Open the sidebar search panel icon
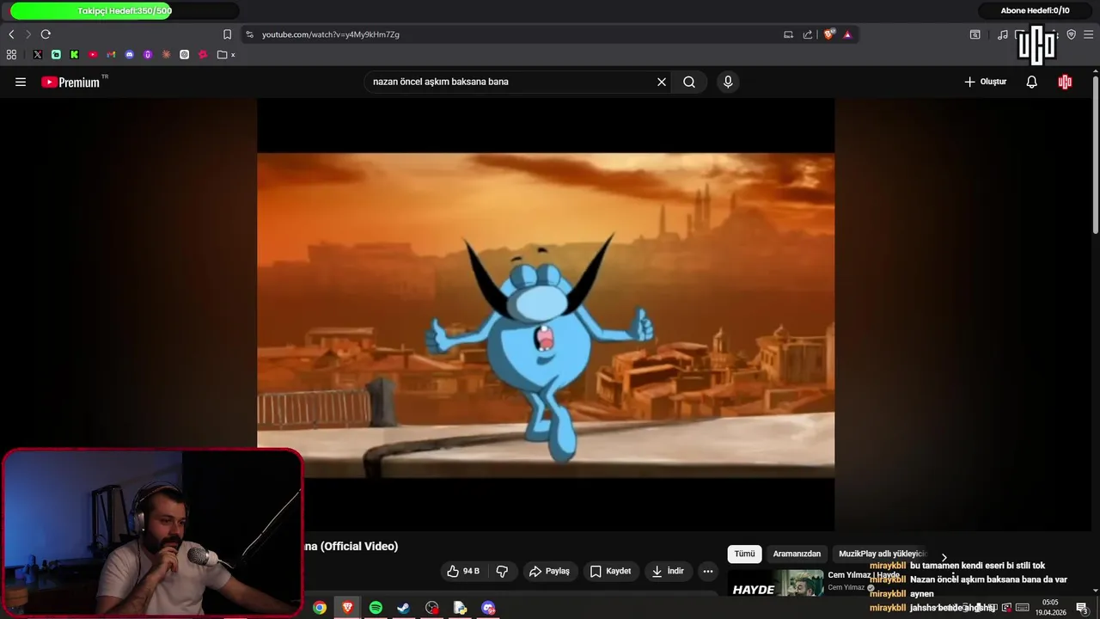The width and height of the screenshot is (1100, 619). (975, 34)
